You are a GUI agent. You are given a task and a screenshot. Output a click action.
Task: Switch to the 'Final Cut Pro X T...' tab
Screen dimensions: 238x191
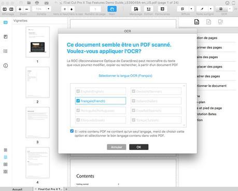[49, 189]
